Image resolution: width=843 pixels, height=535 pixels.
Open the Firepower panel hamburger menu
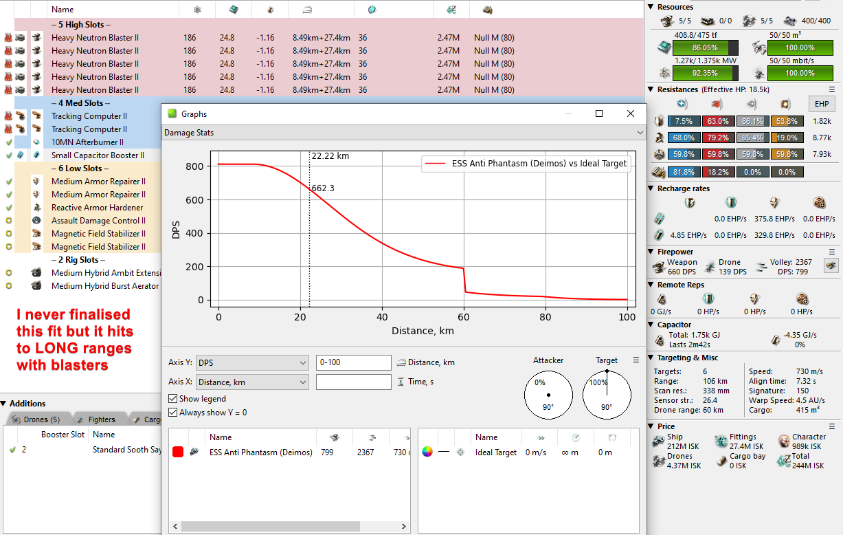coord(831,252)
